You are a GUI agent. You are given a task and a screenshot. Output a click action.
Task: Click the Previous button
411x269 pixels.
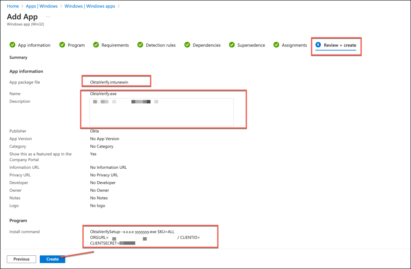(22, 259)
